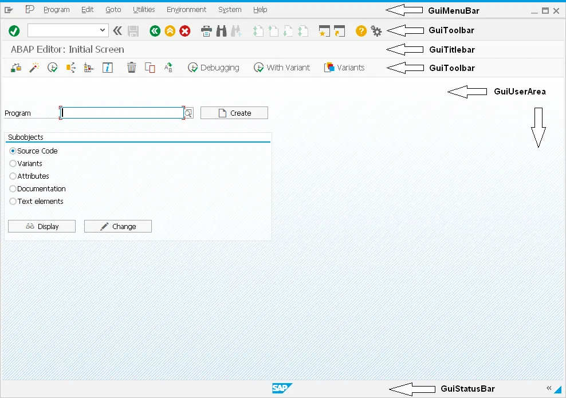Open the Utilities menu
This screenshot has height=398, width=566.
tap(144, 10)
